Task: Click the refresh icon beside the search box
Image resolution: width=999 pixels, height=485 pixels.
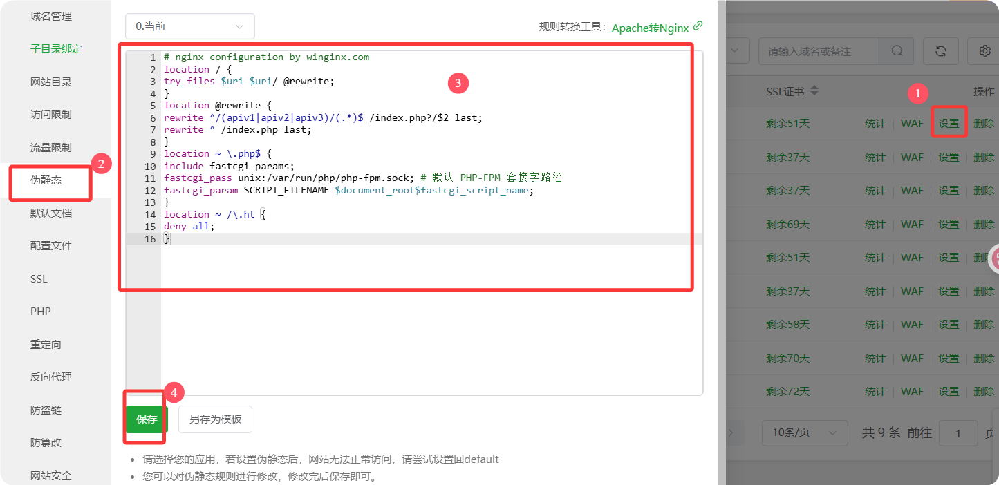Action: 940,51
